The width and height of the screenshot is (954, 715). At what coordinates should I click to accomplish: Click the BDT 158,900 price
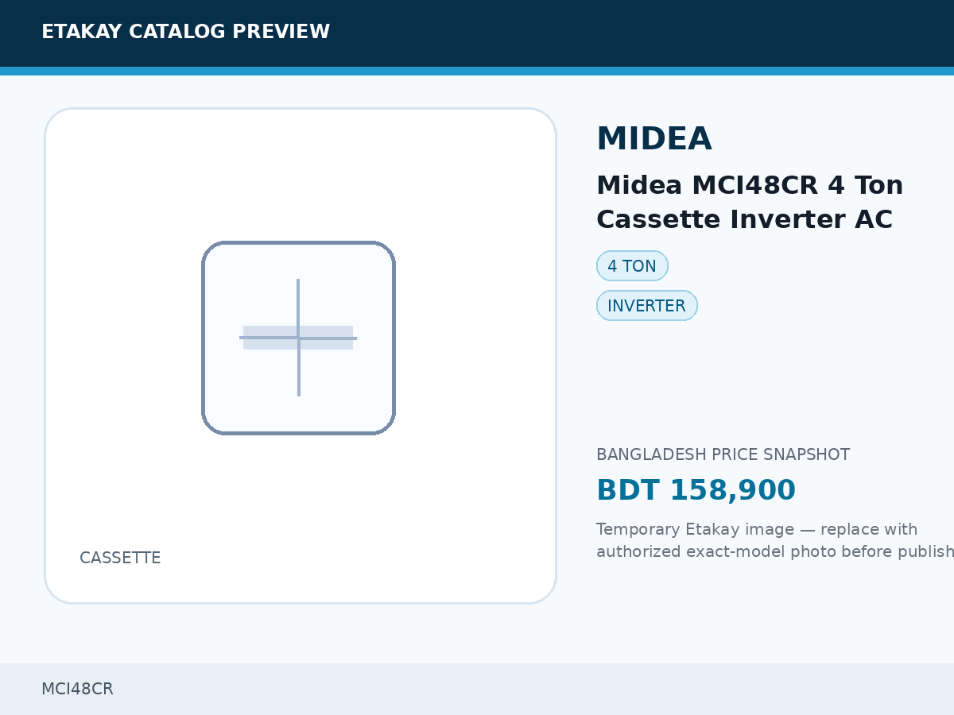(696, 490)
